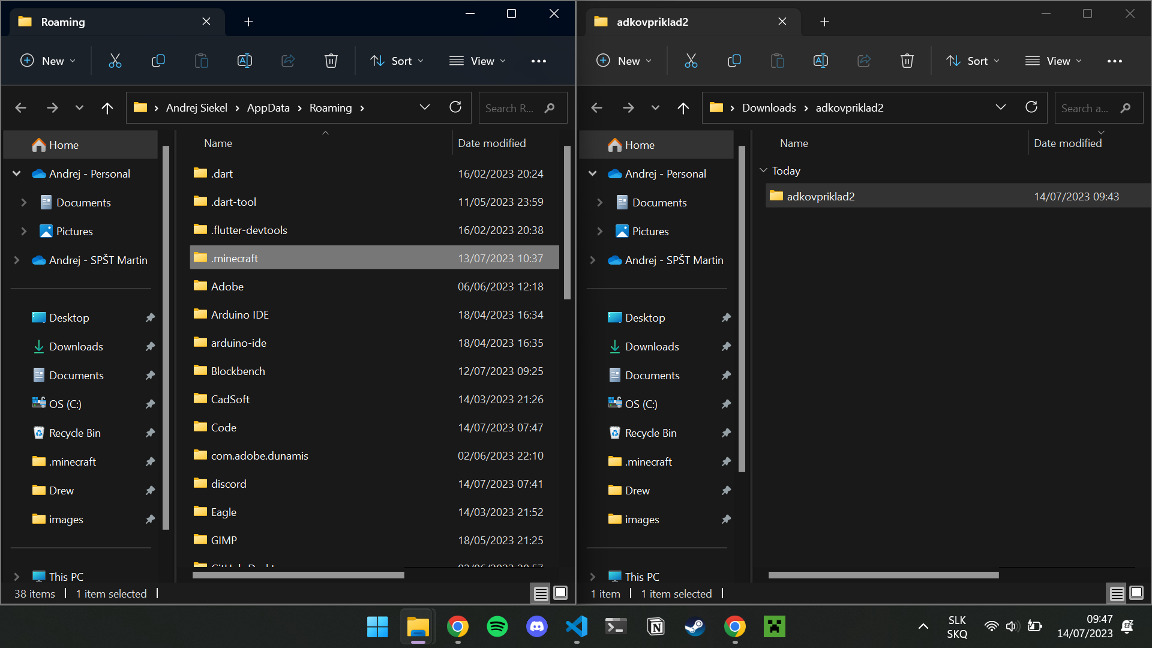Open Notion from the taskbar
This screenshot has width=1152, height=648.
point(655,626)
